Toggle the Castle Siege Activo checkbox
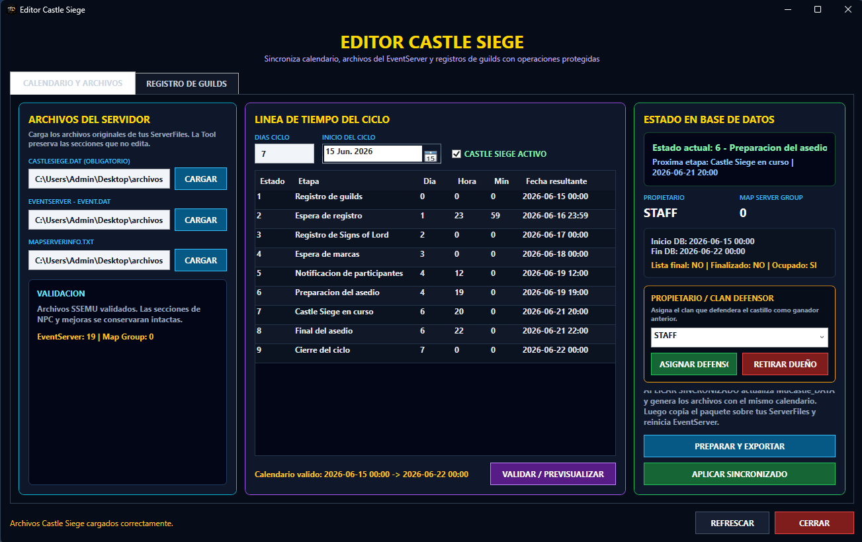862x542 pixels. pyautogui.click(x=456, y=154)
